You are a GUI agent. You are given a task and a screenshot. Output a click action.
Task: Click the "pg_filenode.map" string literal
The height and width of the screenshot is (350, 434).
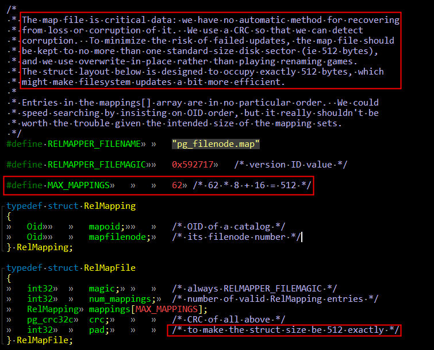point(216,144)
